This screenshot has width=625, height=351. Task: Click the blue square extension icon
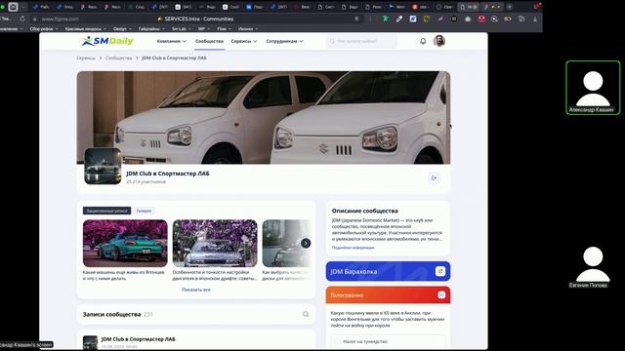(x=413, y=19)
